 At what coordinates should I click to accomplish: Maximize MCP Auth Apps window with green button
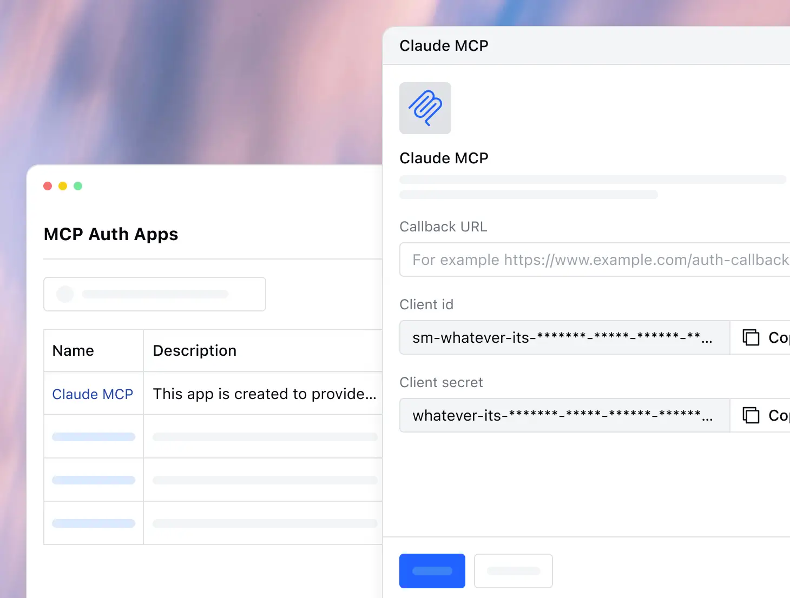point(78,186)
